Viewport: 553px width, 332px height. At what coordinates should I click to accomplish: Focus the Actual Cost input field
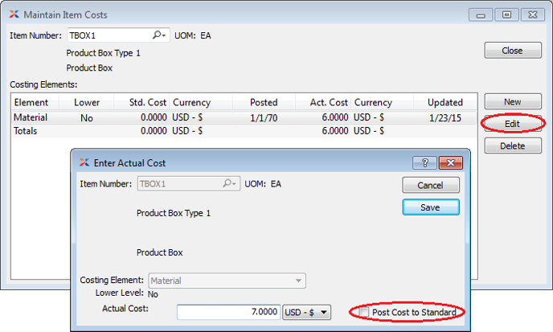[x=228, y=312]
